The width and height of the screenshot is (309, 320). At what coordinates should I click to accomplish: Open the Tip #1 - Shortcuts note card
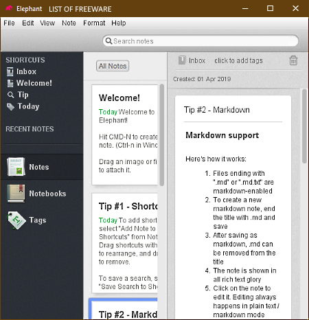point(125,243)
